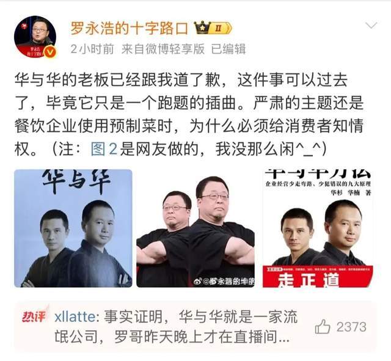The image size is (391, 361).
Task: Open first image with 华与华 calligraphy
Action: tap(73, 228)
